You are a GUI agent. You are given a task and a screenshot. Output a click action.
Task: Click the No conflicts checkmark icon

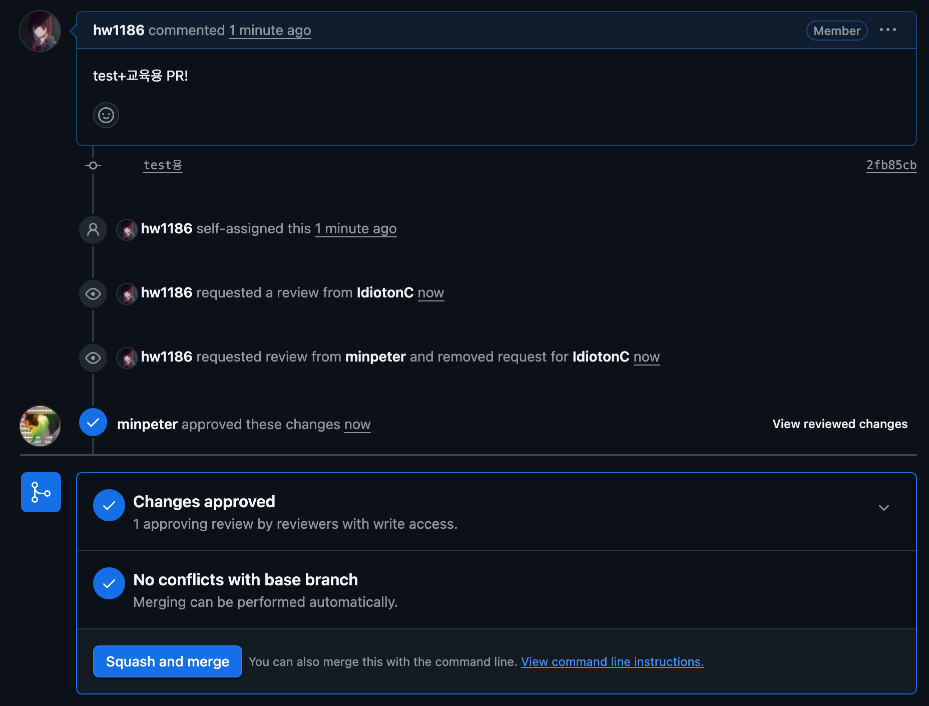(x=109, y=583)
